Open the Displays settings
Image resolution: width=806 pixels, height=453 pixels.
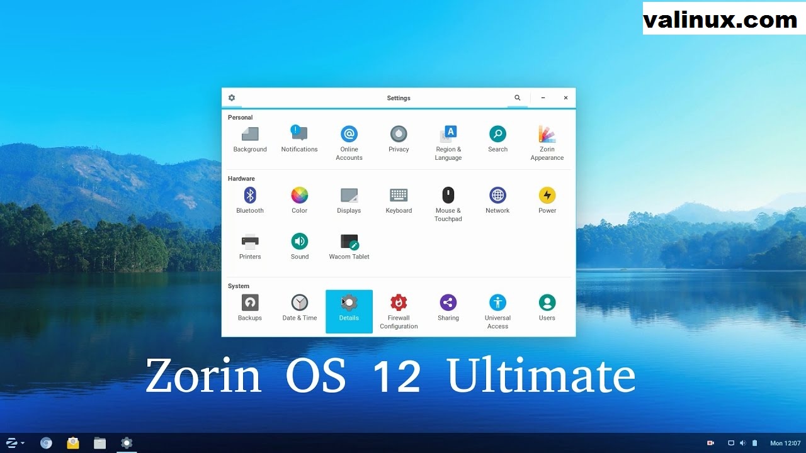coord(349,201)
